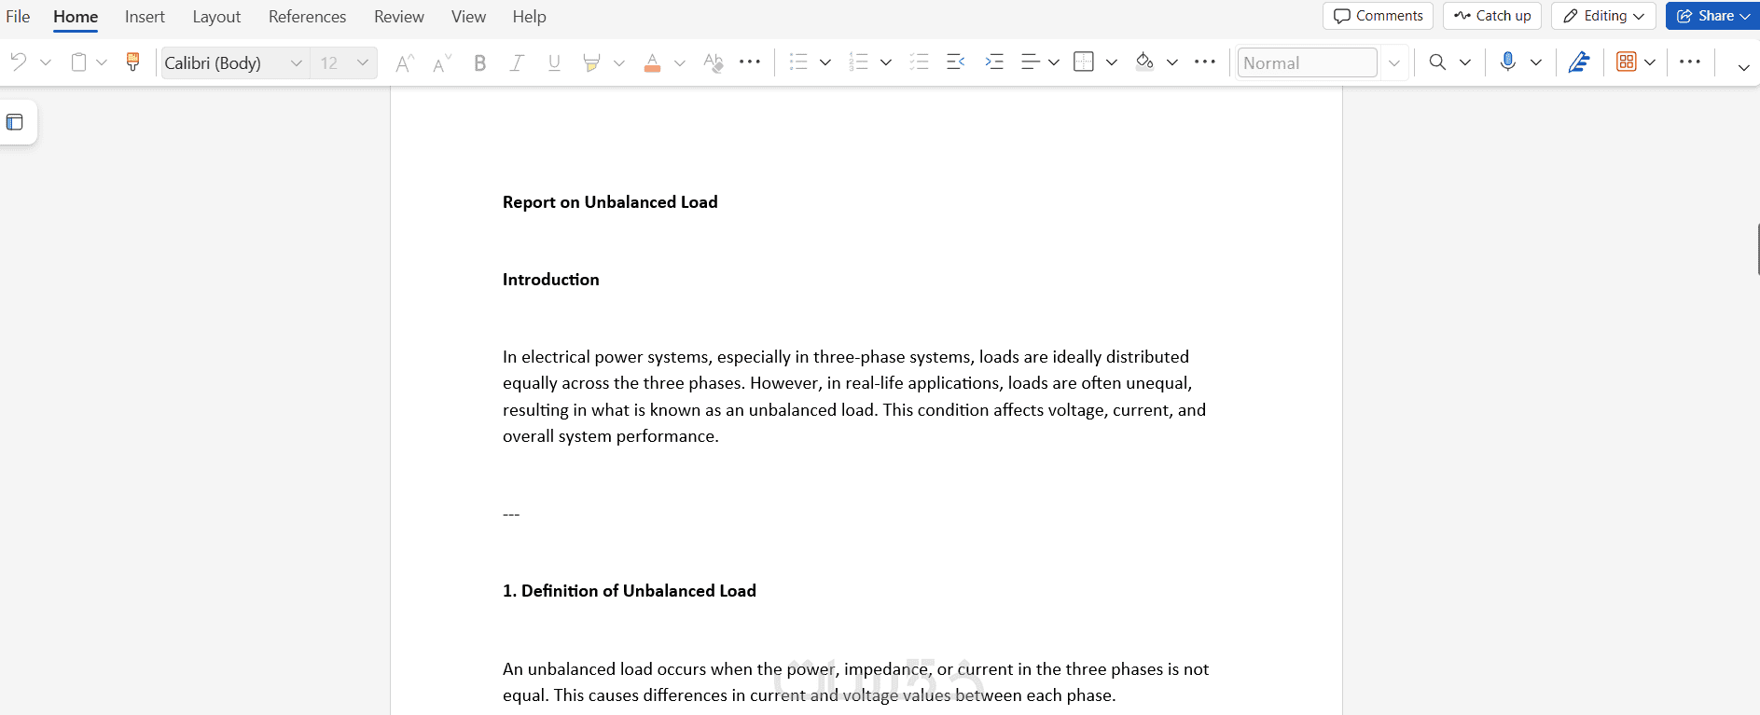Viewport: 1760px width, 715px height.
Task: Open the Editor pen icon
Action: click(x=1578, y=62)
